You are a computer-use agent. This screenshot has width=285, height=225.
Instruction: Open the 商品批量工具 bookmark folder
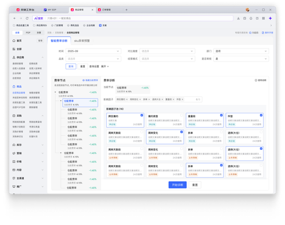(21, 25)
